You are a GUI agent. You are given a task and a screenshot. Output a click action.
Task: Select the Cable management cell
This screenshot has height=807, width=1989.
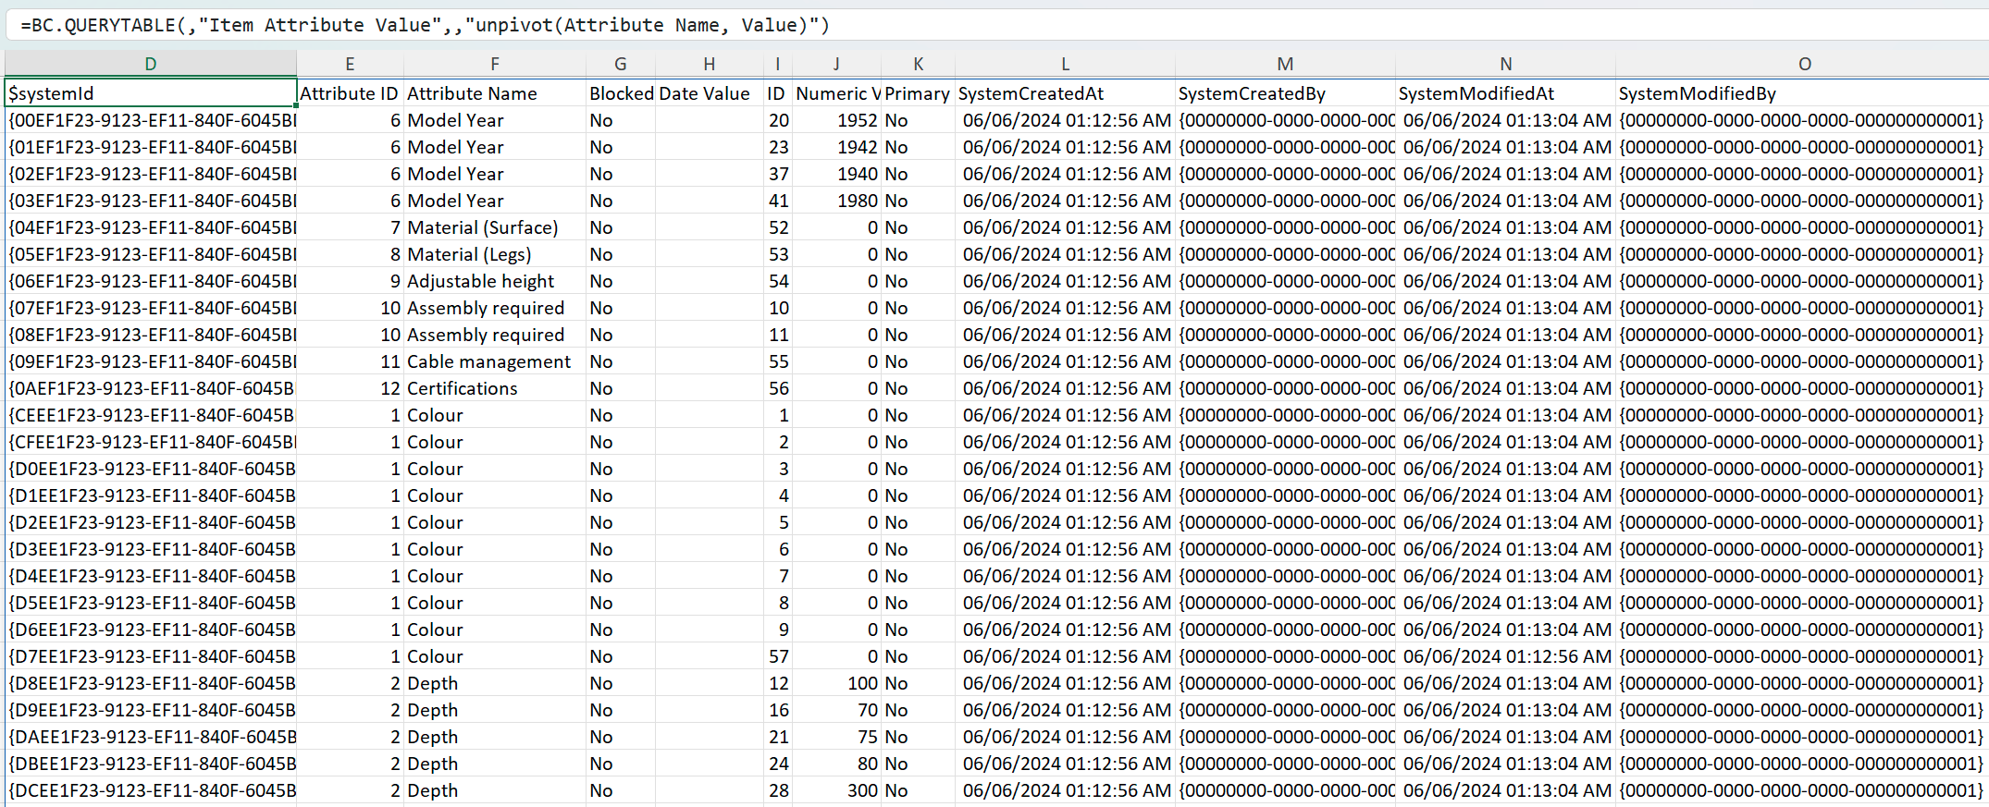point(495,361)
